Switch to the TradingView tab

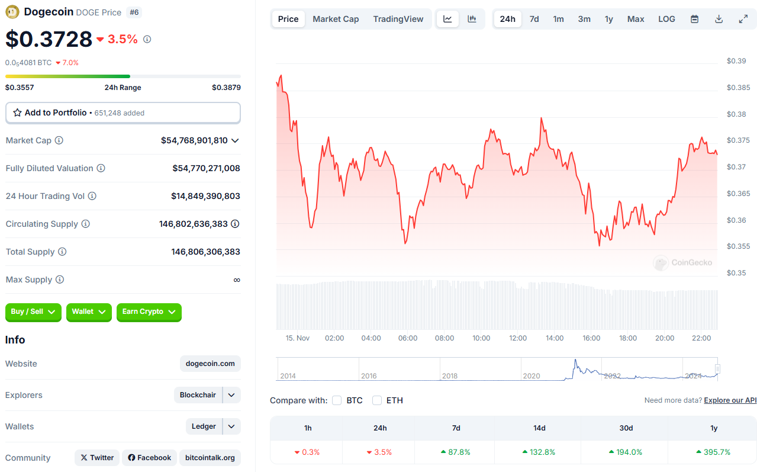pos(398,19)
